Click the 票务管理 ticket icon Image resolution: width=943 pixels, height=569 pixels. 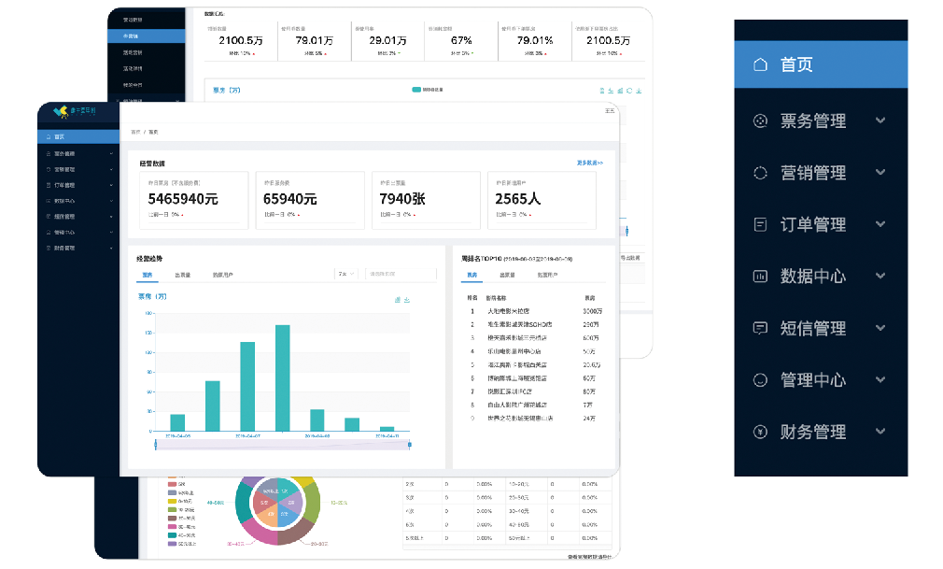(x=760, y=121)
